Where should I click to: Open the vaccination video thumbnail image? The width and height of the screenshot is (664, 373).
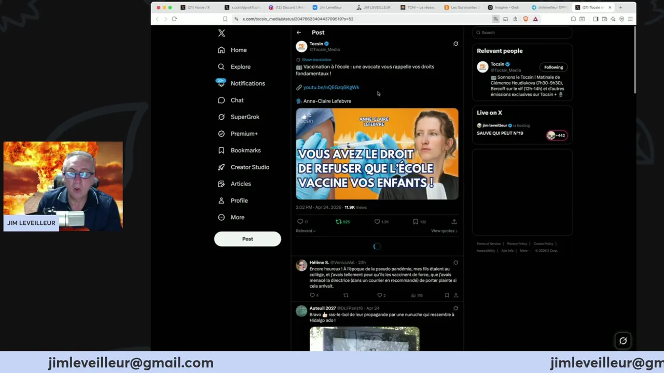pos(377,154)
